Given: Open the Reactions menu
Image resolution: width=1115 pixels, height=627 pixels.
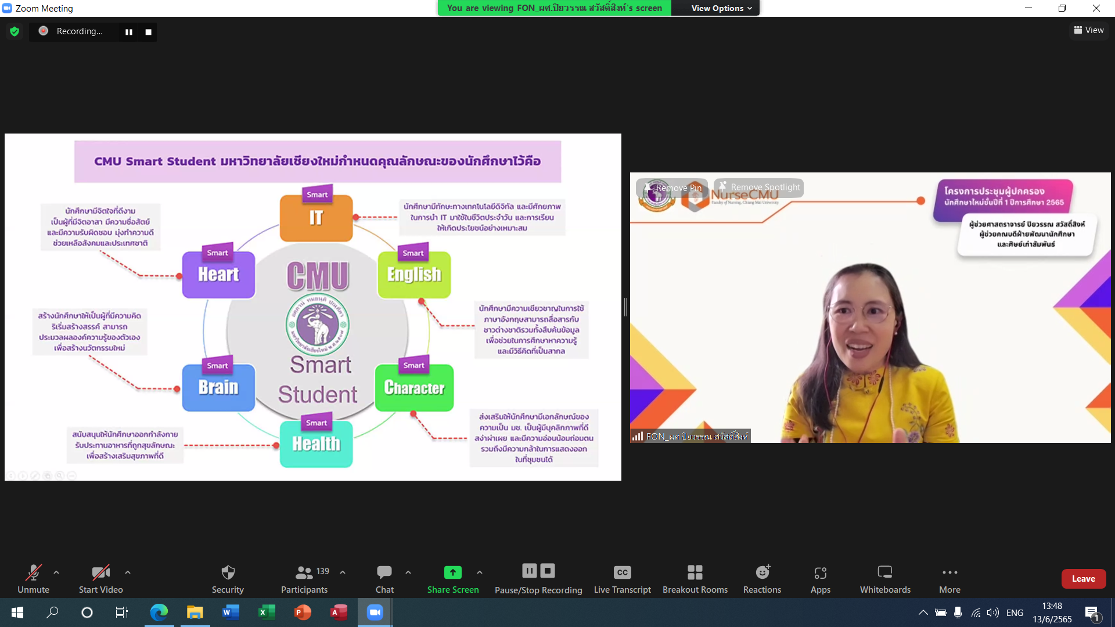Looking at the screenshot, I should pyautogui.click(x=762, y=579).
